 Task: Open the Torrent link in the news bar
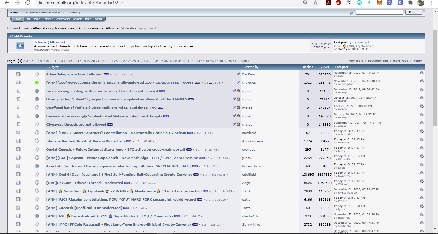[74, 13]
